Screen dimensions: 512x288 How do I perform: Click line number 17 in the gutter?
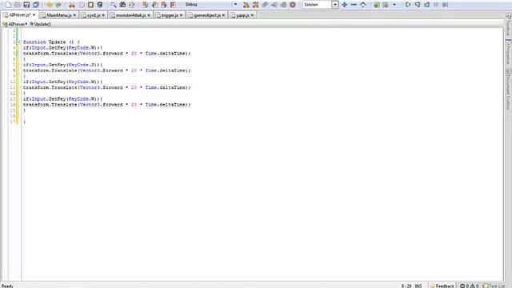pyautogui.click(x=13, y=122)
